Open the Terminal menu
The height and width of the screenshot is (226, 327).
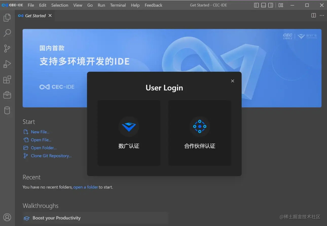(x=118, y=5)
